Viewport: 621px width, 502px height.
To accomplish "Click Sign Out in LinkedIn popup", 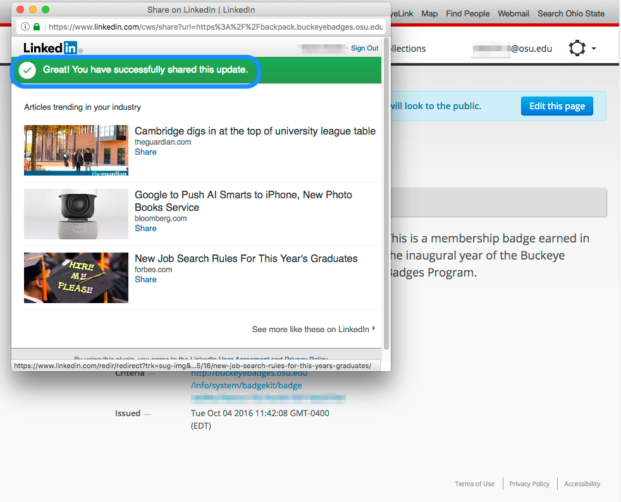I will 364,48.
